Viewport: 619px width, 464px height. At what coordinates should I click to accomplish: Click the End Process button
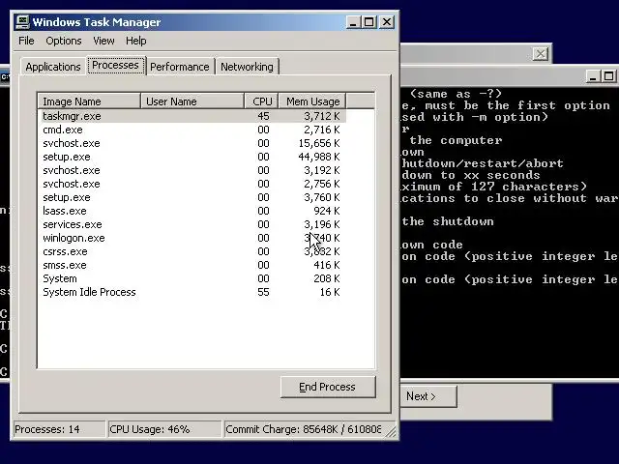tap(328, 387)
